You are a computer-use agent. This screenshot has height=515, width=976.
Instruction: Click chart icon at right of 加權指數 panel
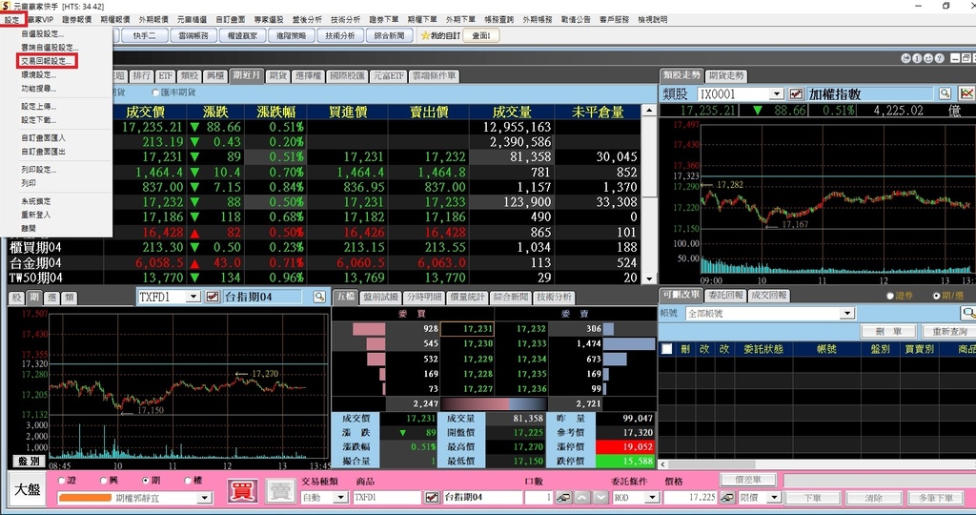tap(966, 93)
